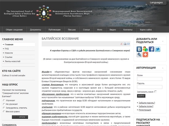Open Общие сведения menu

click(x=14, y=30)
